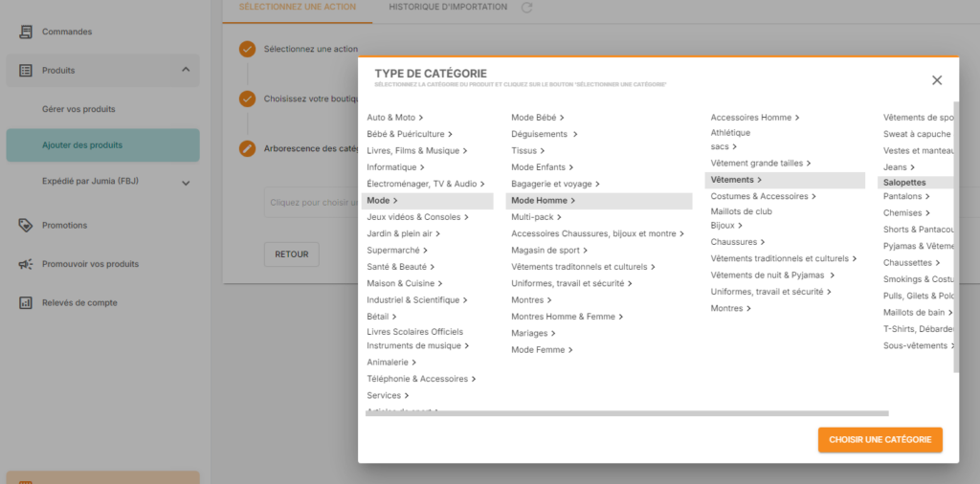Image resolution: width=980 pixels, height=484 pixels.
Task: Click the megaphone Promouvoir icon
Action: coord(26,264)
